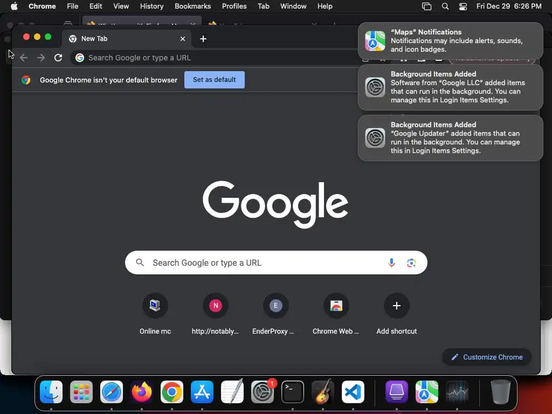Search by image with Google Lens
Viewport: 552px width, 414px height.
pyautogui.click(x=411, y=263)
